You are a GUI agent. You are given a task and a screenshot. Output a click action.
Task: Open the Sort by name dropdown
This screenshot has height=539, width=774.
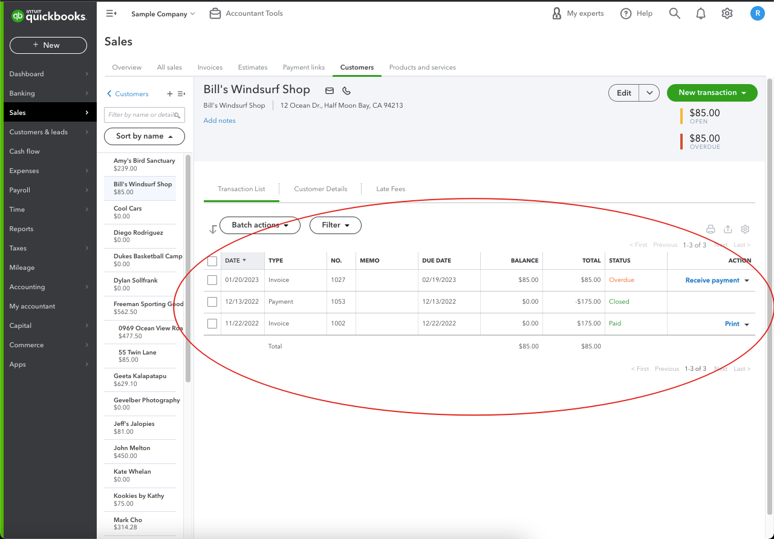click(145, 136)
